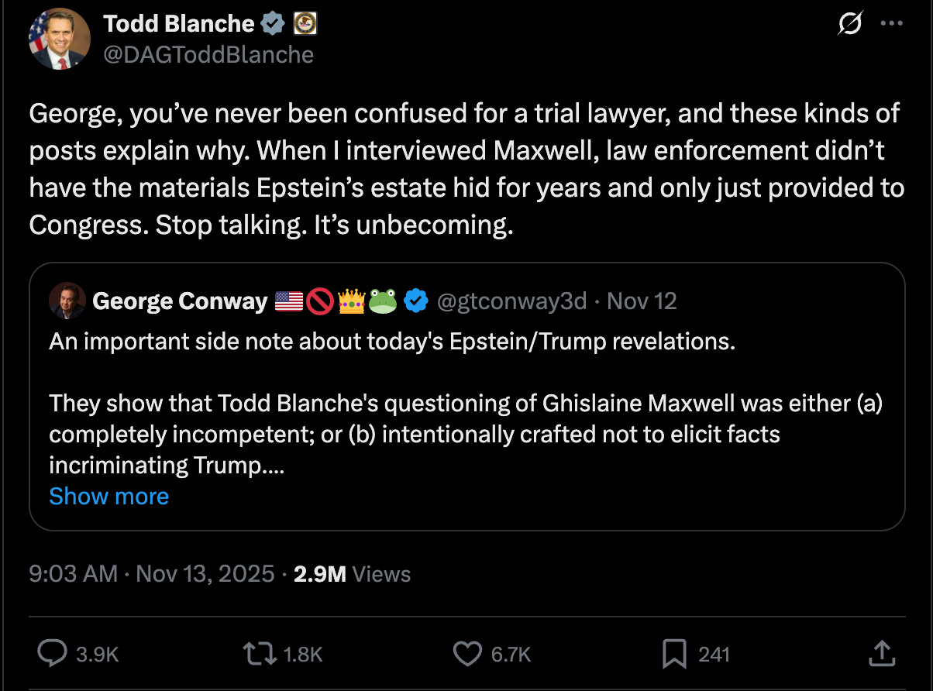
Task: Click the Nov 12 timestamp link
Action: (x=642, y=301)
